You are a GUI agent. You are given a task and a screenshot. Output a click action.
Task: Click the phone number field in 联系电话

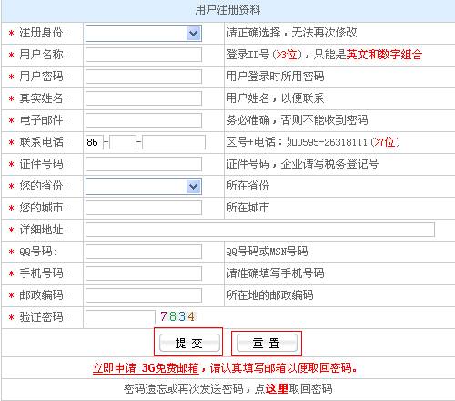tap(174, 142)
